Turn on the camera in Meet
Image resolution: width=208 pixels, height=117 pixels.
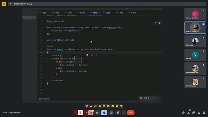(91, 113)
